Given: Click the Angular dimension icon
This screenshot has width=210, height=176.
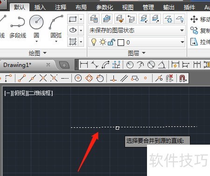Looking at the screenshot, I should pos(162,65).
